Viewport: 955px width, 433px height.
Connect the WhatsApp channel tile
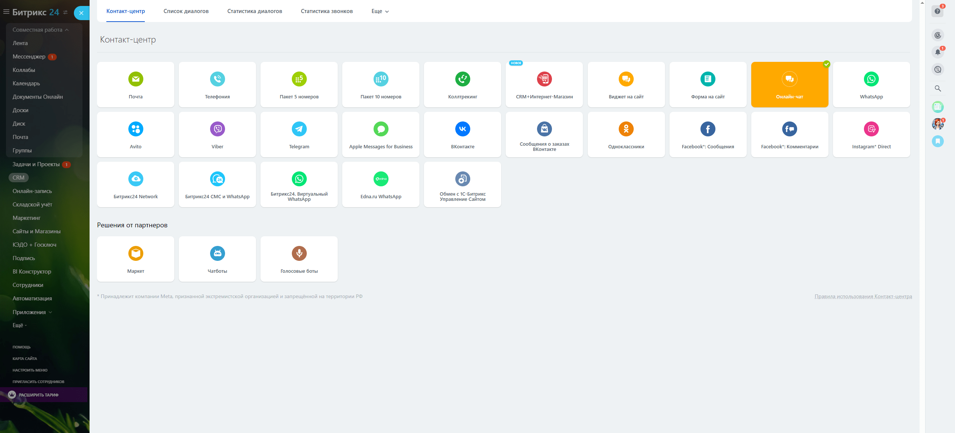coord(871,85)
